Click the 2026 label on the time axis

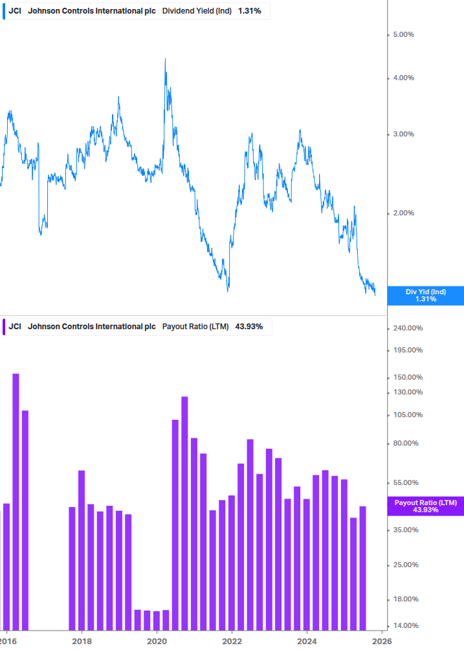point(382,641)
